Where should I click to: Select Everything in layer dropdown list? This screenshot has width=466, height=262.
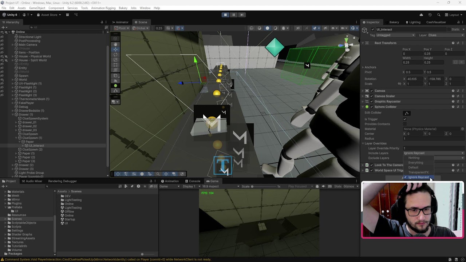click(x=416, y=163)
